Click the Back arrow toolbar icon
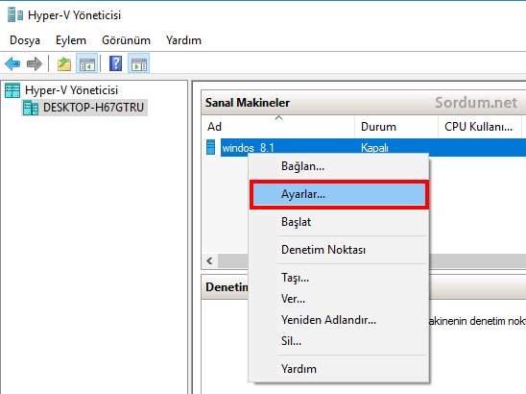526x394 pixels. pos(12,63)
